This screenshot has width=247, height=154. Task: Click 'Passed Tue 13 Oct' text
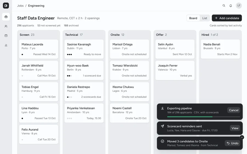point(45,118)
